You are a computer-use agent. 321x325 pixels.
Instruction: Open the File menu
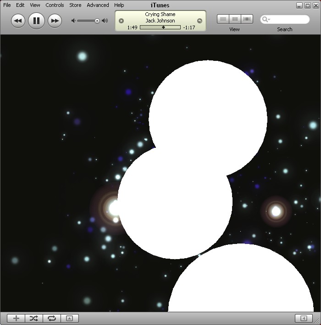pos(7,5)
